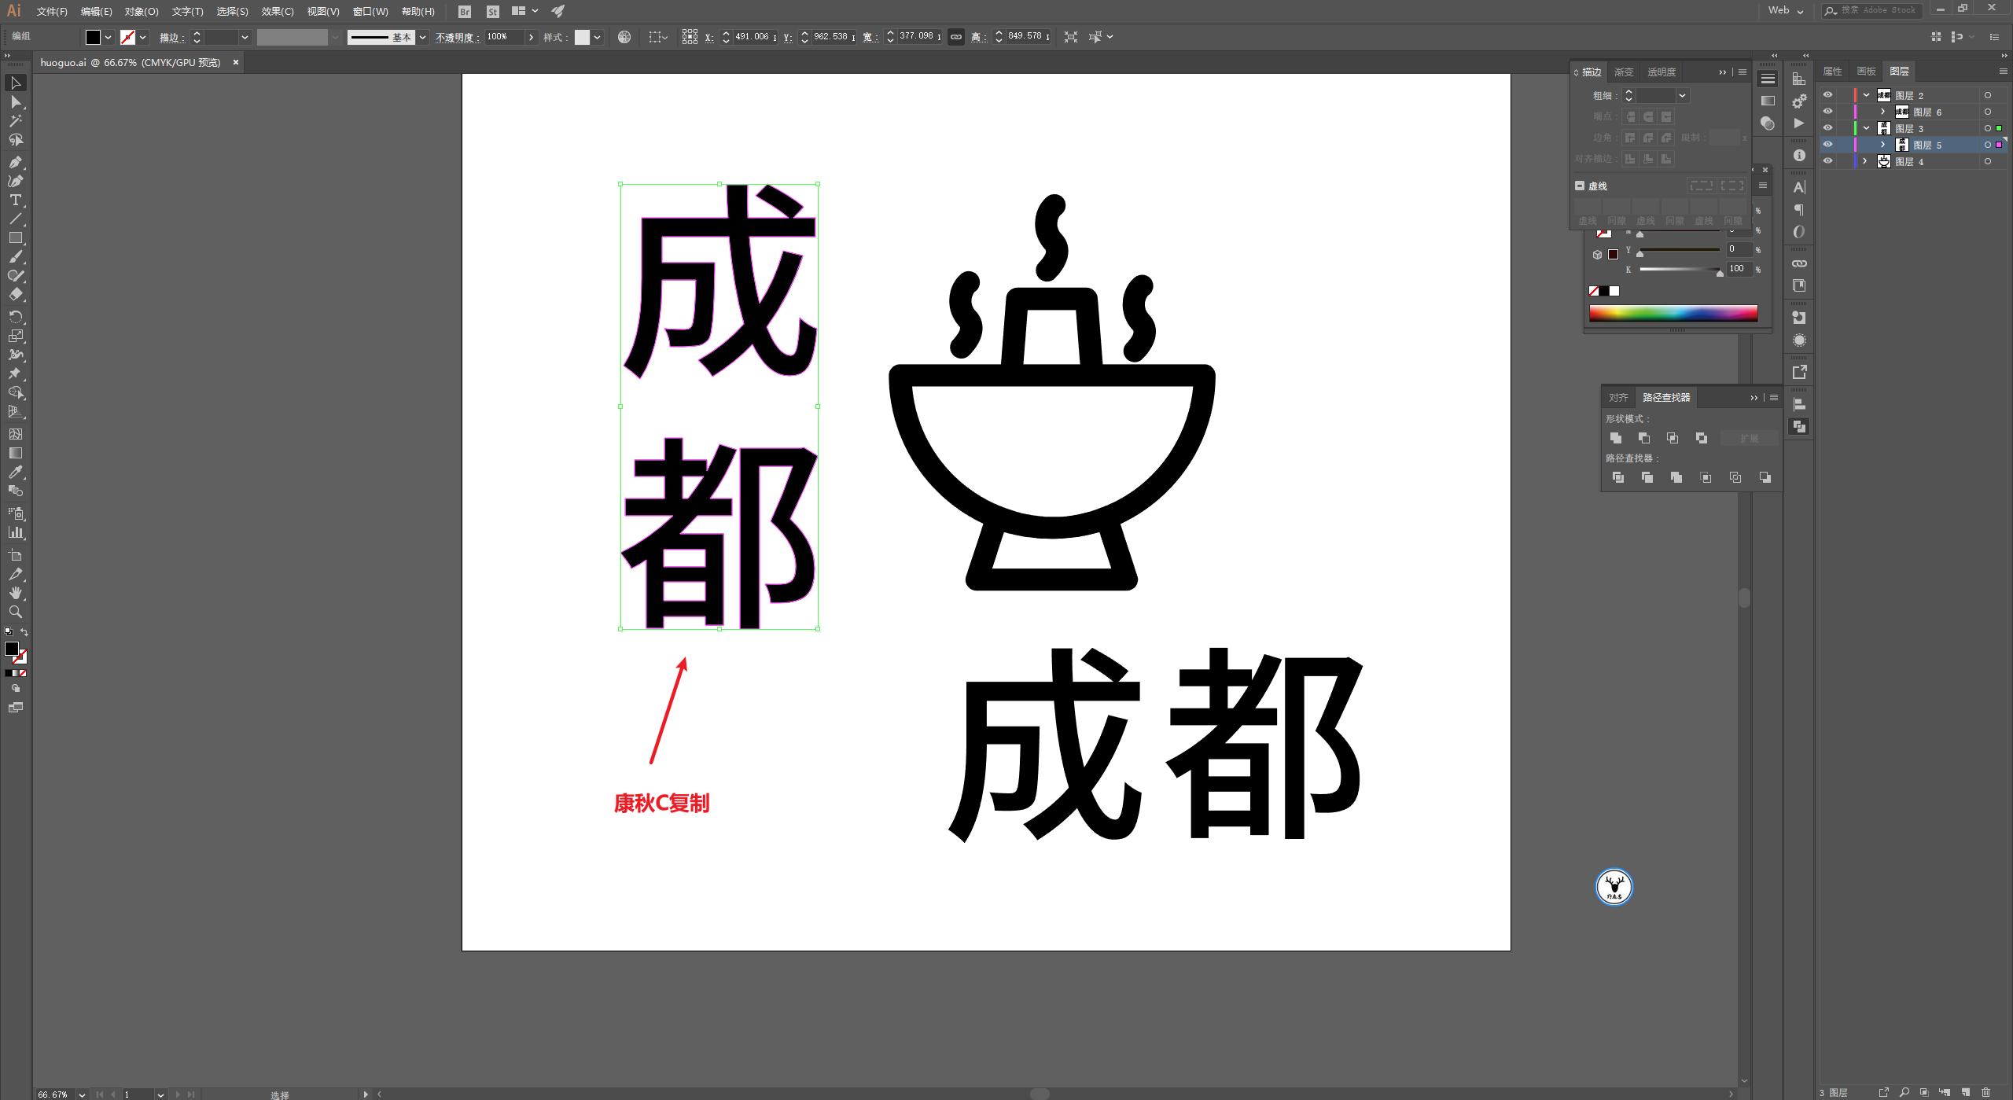Select the Type tool
Image resolution: width=2013 pixels, height=1100 pixels.
coord(16,201)
